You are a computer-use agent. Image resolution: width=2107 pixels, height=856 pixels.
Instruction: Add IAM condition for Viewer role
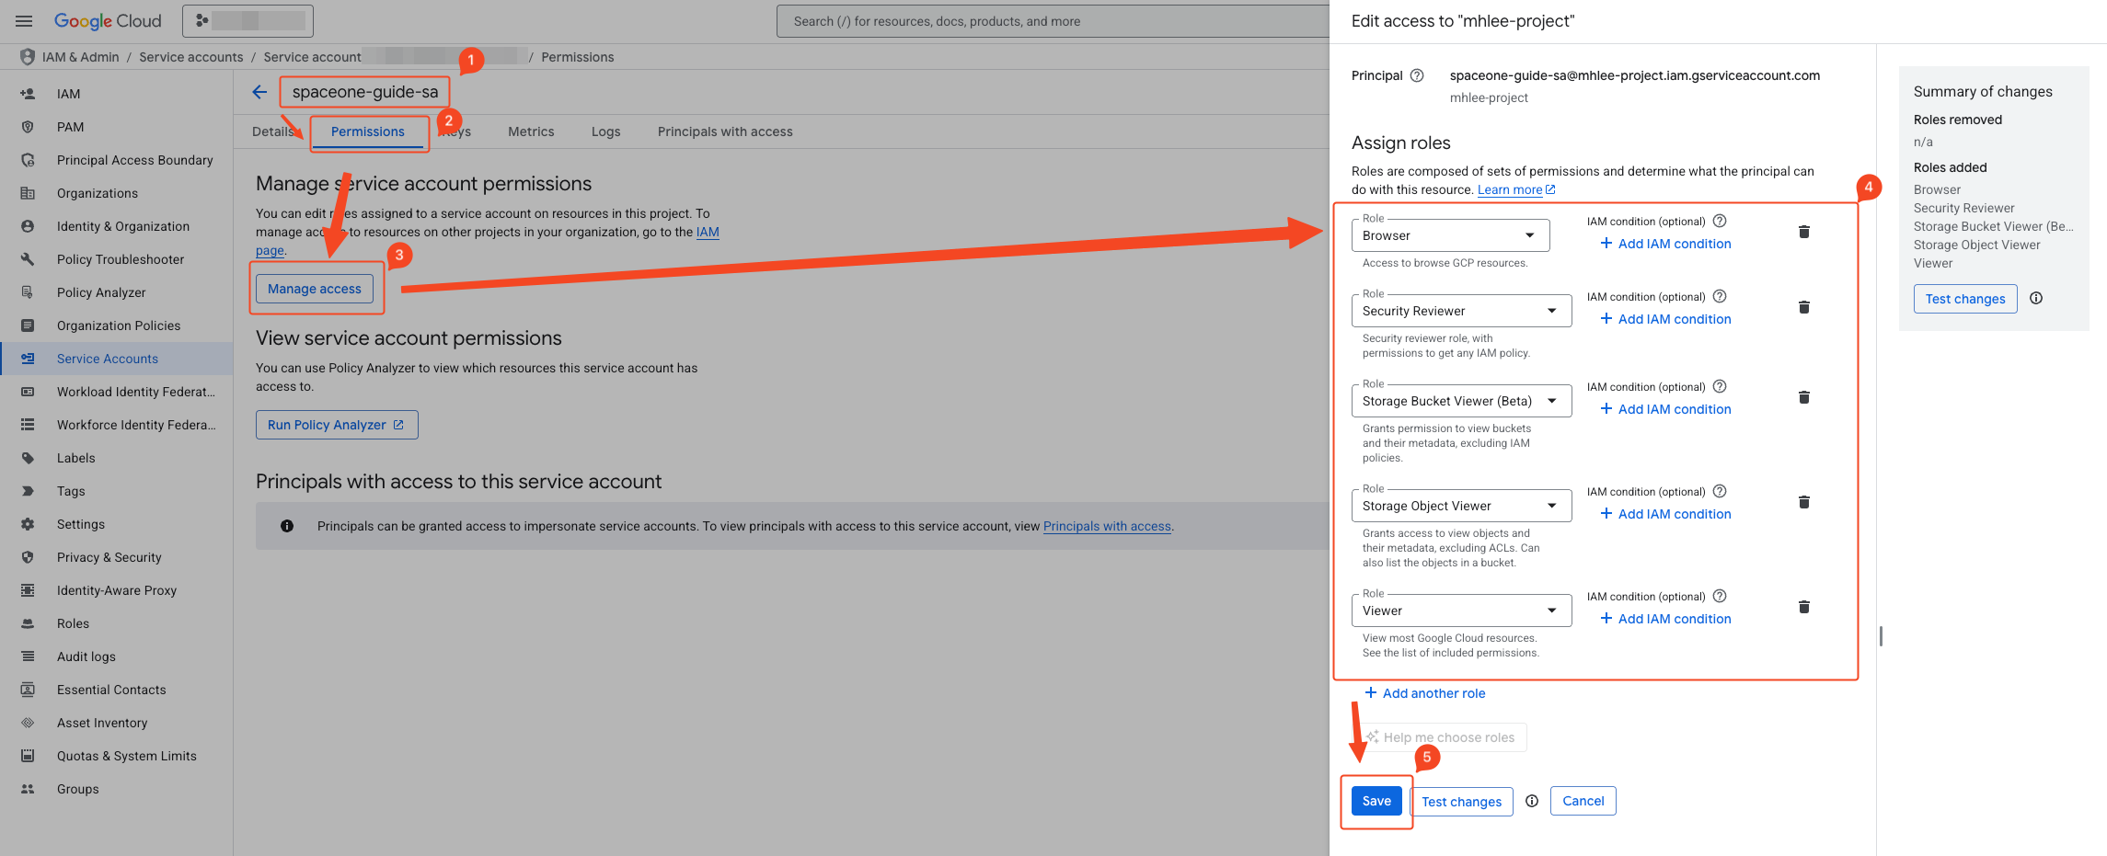click(1665, 619)
